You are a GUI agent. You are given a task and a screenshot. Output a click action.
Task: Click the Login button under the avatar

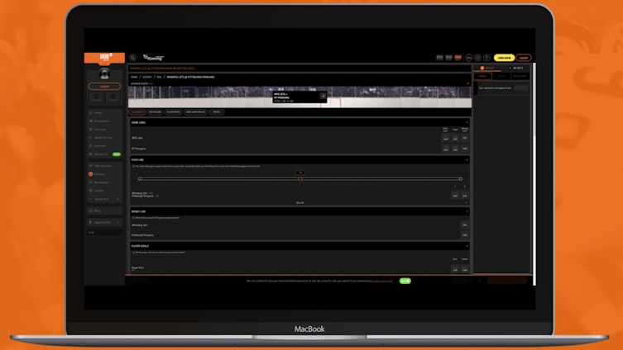coord(104,86)
